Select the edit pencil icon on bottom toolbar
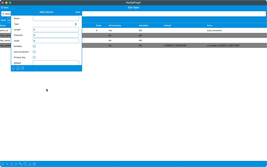The image size is (267, 167). 11,164
